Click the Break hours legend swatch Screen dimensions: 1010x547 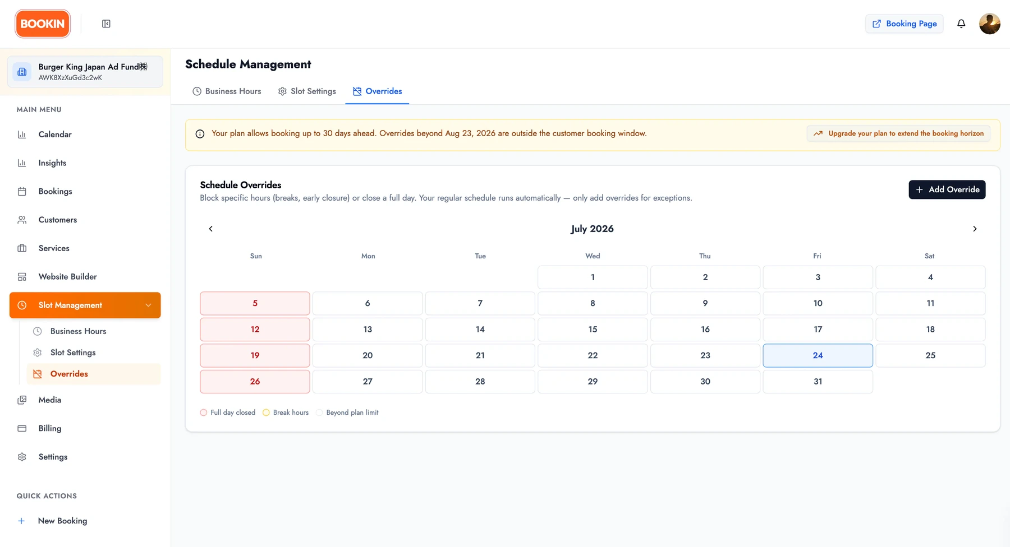point(266,412)
